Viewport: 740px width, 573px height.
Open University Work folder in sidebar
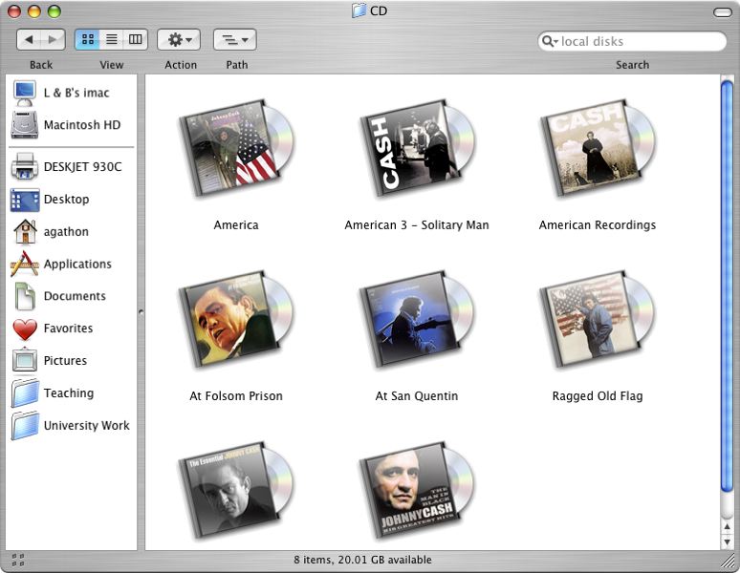[x=85, y=426]
